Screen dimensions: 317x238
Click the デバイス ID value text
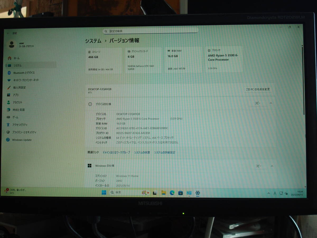(142, 128)
